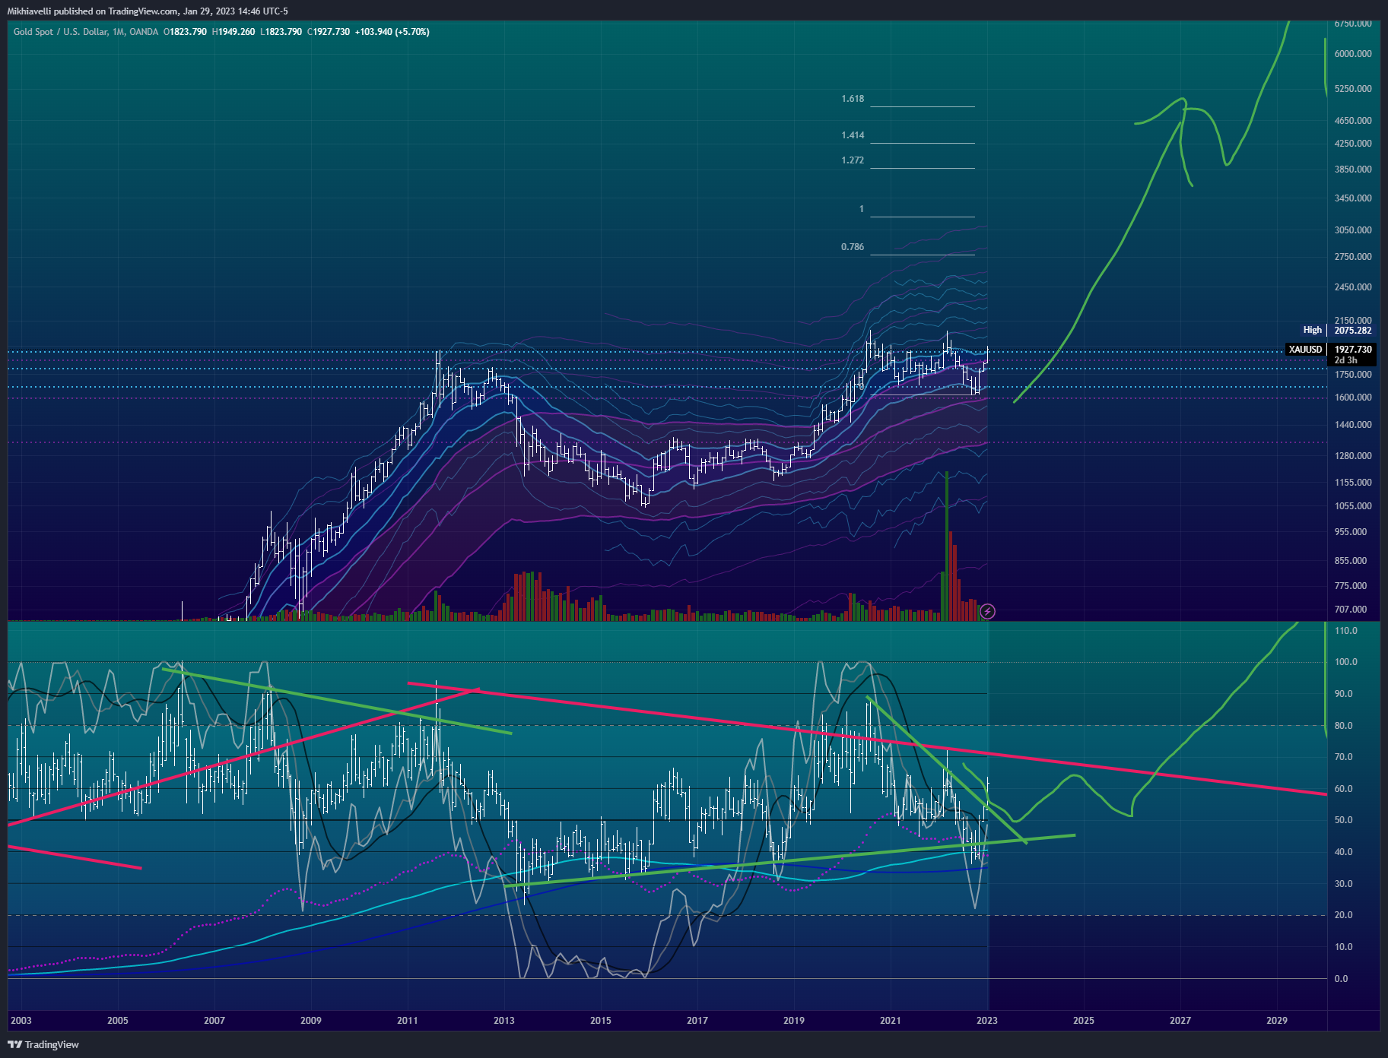Select the 1.414 Fibonacci level label
The image size is (1388, 1058).
853,135
